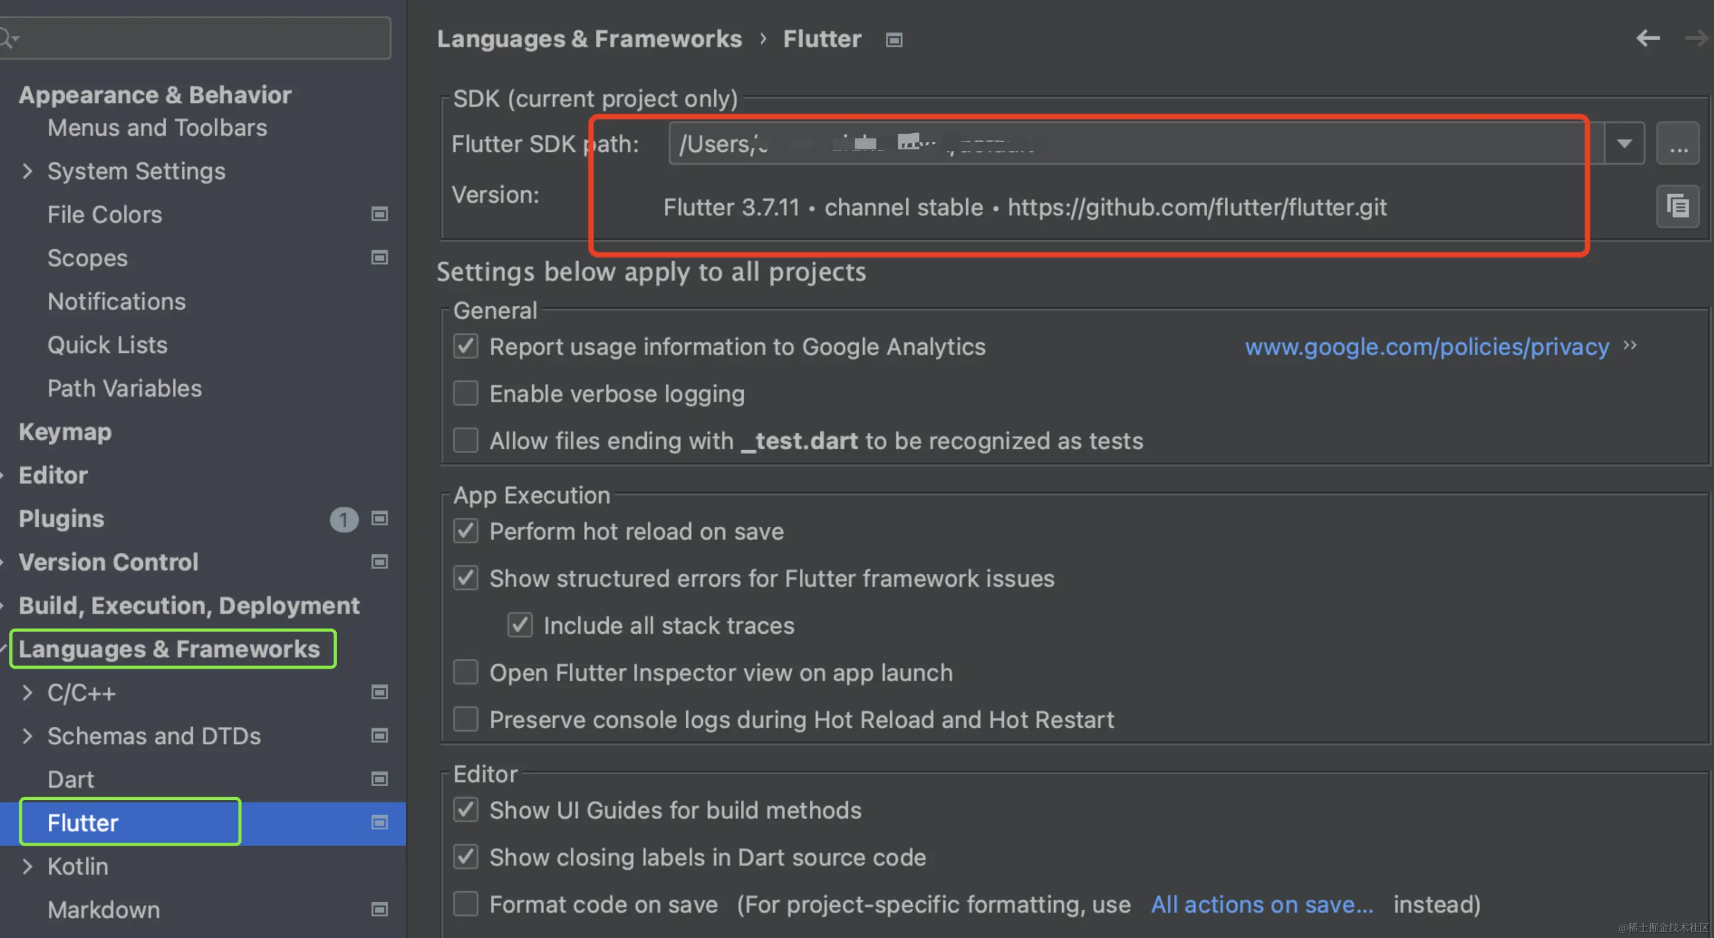1714x938 pixels.
Task: Click project-level icon beside Flutter breadcrumb
Action: [894, 40]
